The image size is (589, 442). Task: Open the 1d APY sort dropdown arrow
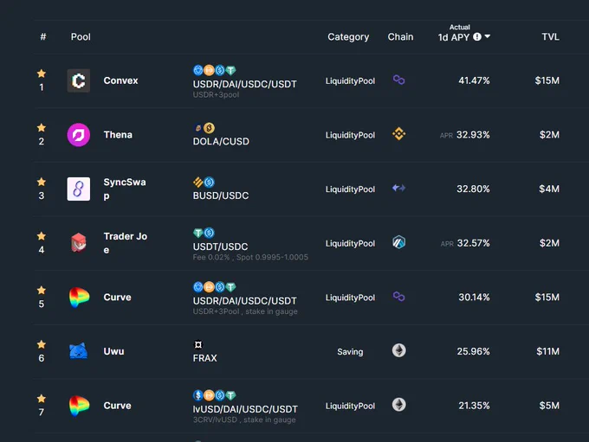coord(488,36)
